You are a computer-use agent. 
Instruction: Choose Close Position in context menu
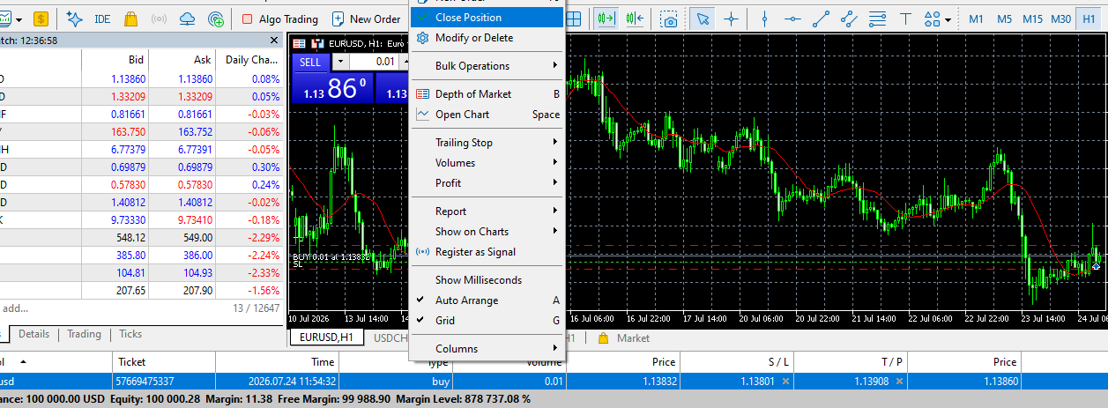(487, 18)
